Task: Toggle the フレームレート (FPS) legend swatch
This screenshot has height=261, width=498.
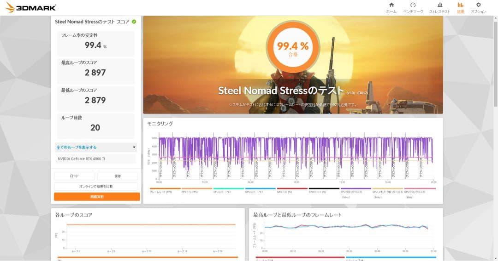Action: point(165,188)
